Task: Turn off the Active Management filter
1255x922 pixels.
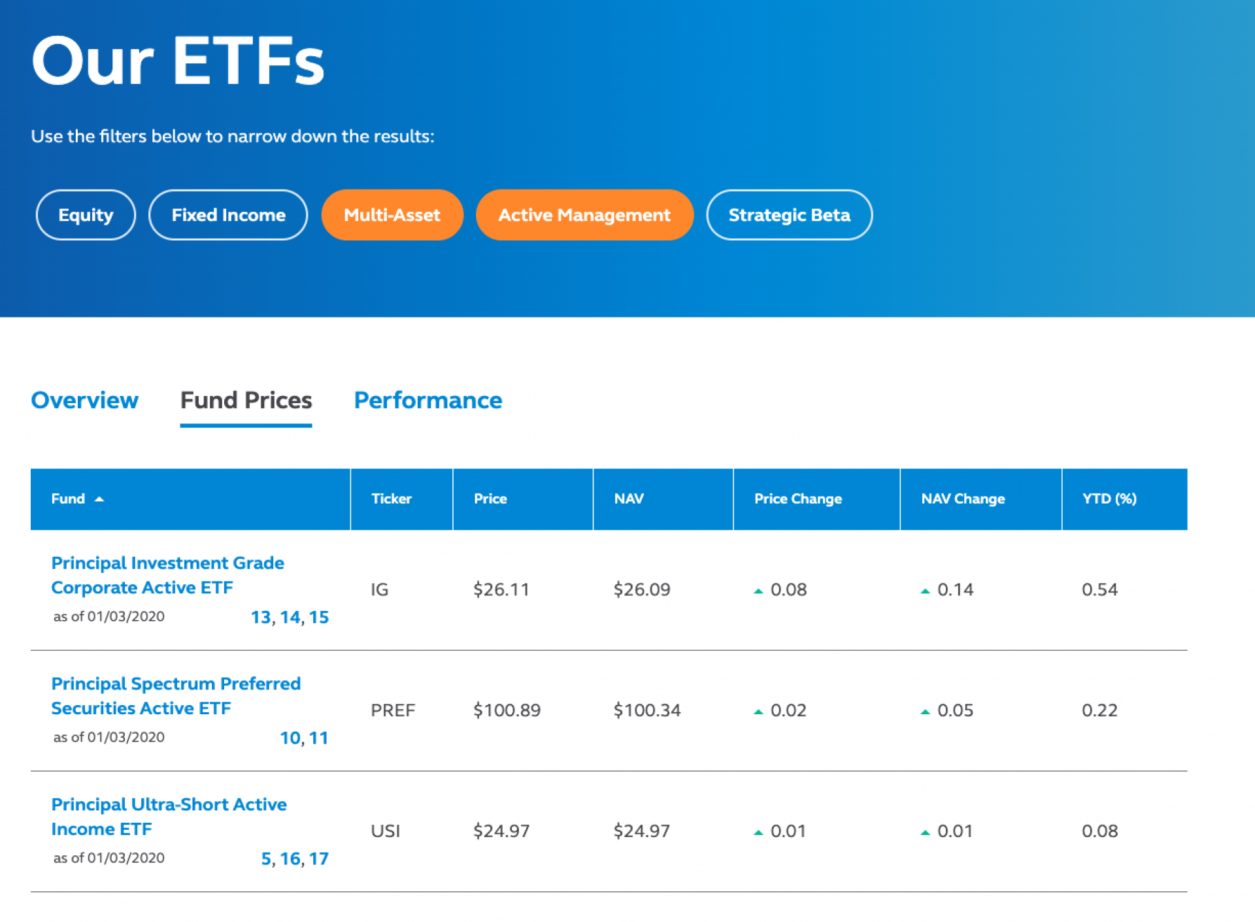Action: (x=584, y=215)
